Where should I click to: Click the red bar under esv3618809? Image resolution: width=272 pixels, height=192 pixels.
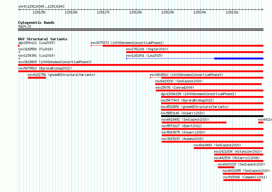(141, 65)
